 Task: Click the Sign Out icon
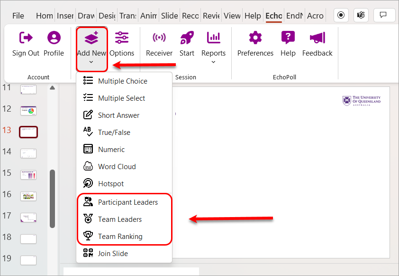click(x=26, y=38)
